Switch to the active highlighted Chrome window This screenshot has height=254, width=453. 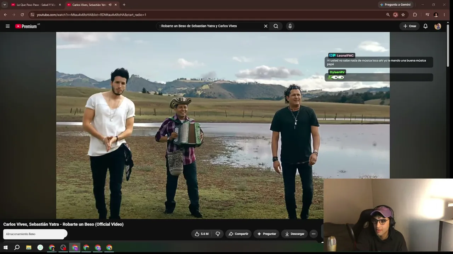75,248
